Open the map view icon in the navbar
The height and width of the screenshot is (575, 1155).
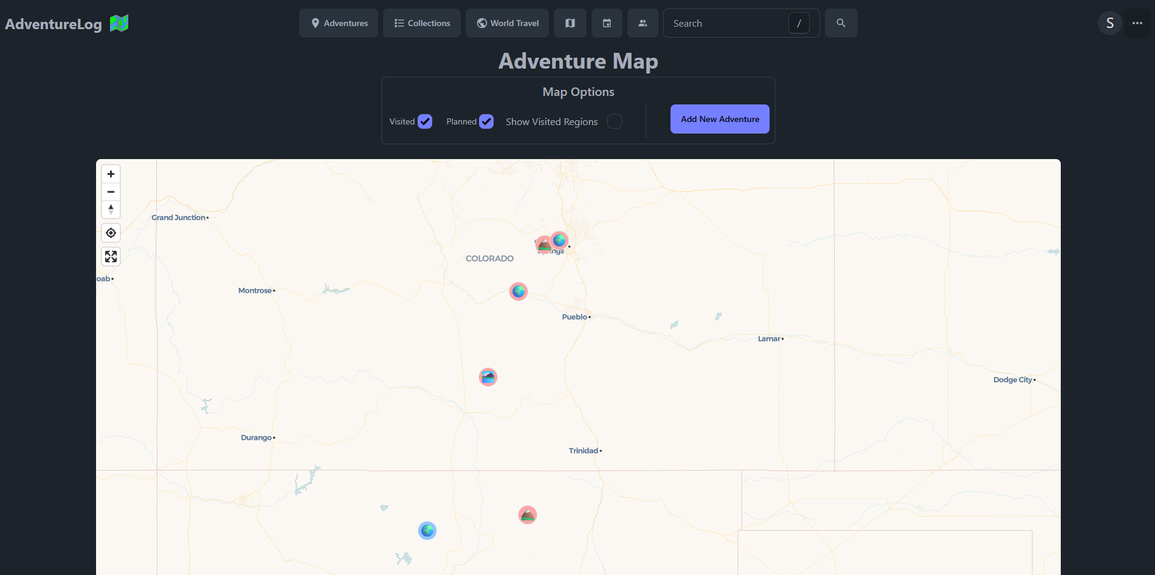(570, 23)
